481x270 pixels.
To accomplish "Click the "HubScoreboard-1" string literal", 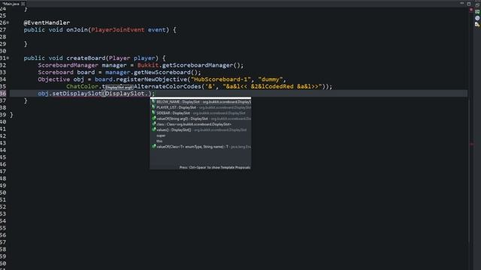I will (220, 79).
